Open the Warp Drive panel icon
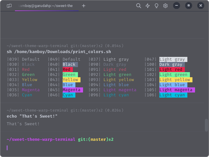 9,6
